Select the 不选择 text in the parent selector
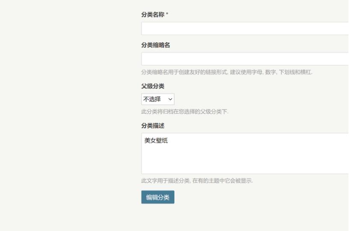The height and width of the screenshot is (231, 354). pos(152,99)
